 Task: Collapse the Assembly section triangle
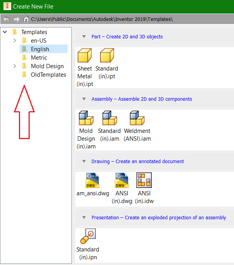84,99
